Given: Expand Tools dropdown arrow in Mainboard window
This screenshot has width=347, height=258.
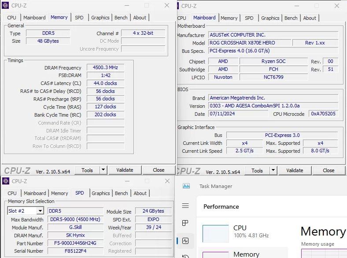Looking at the screenshot, I should pos(273,170).
